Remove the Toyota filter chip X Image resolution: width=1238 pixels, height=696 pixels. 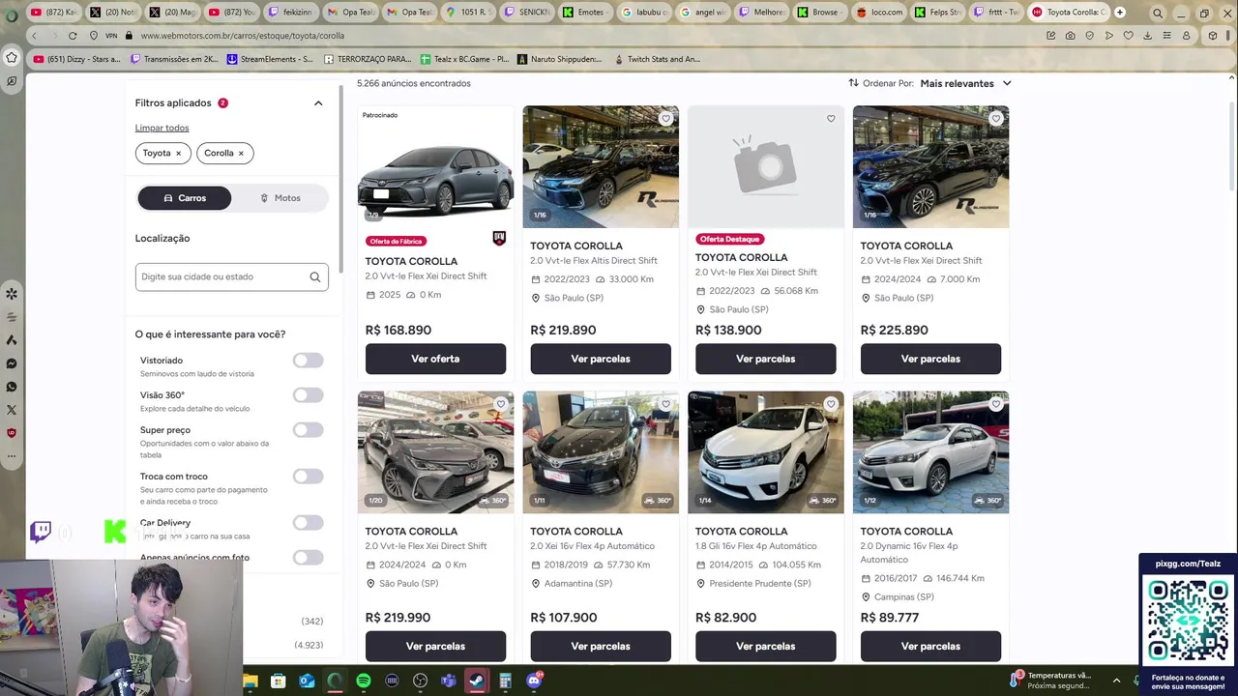tap(178, 154)
